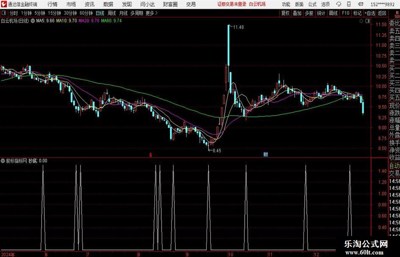This screenshot has width=400, height=257.
Task: Switch to 分时 chart period
Action: (x=14, y=13)
